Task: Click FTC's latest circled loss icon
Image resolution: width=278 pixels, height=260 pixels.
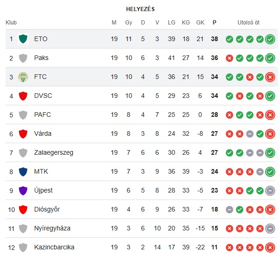Action: tap(270, 77)
